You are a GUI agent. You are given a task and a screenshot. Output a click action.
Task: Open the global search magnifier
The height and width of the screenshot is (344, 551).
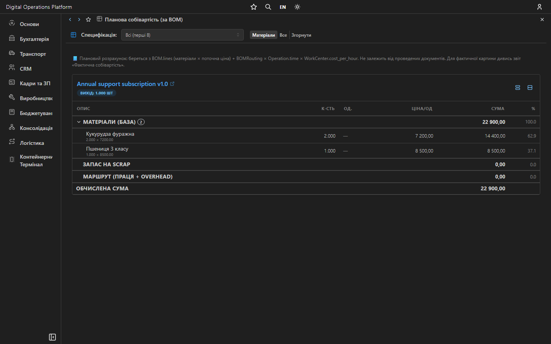tap(268, 7)
